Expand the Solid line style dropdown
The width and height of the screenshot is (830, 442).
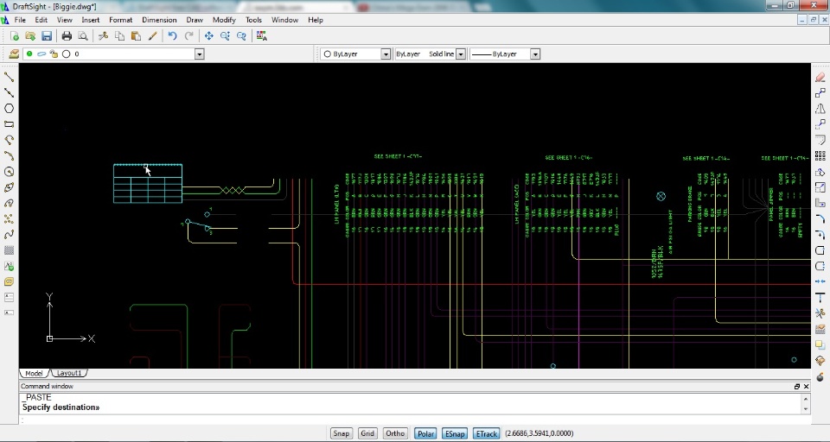(x=460, y=54)
